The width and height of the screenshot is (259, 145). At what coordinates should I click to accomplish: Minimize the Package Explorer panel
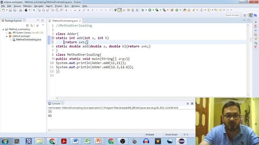coord(38,21)
